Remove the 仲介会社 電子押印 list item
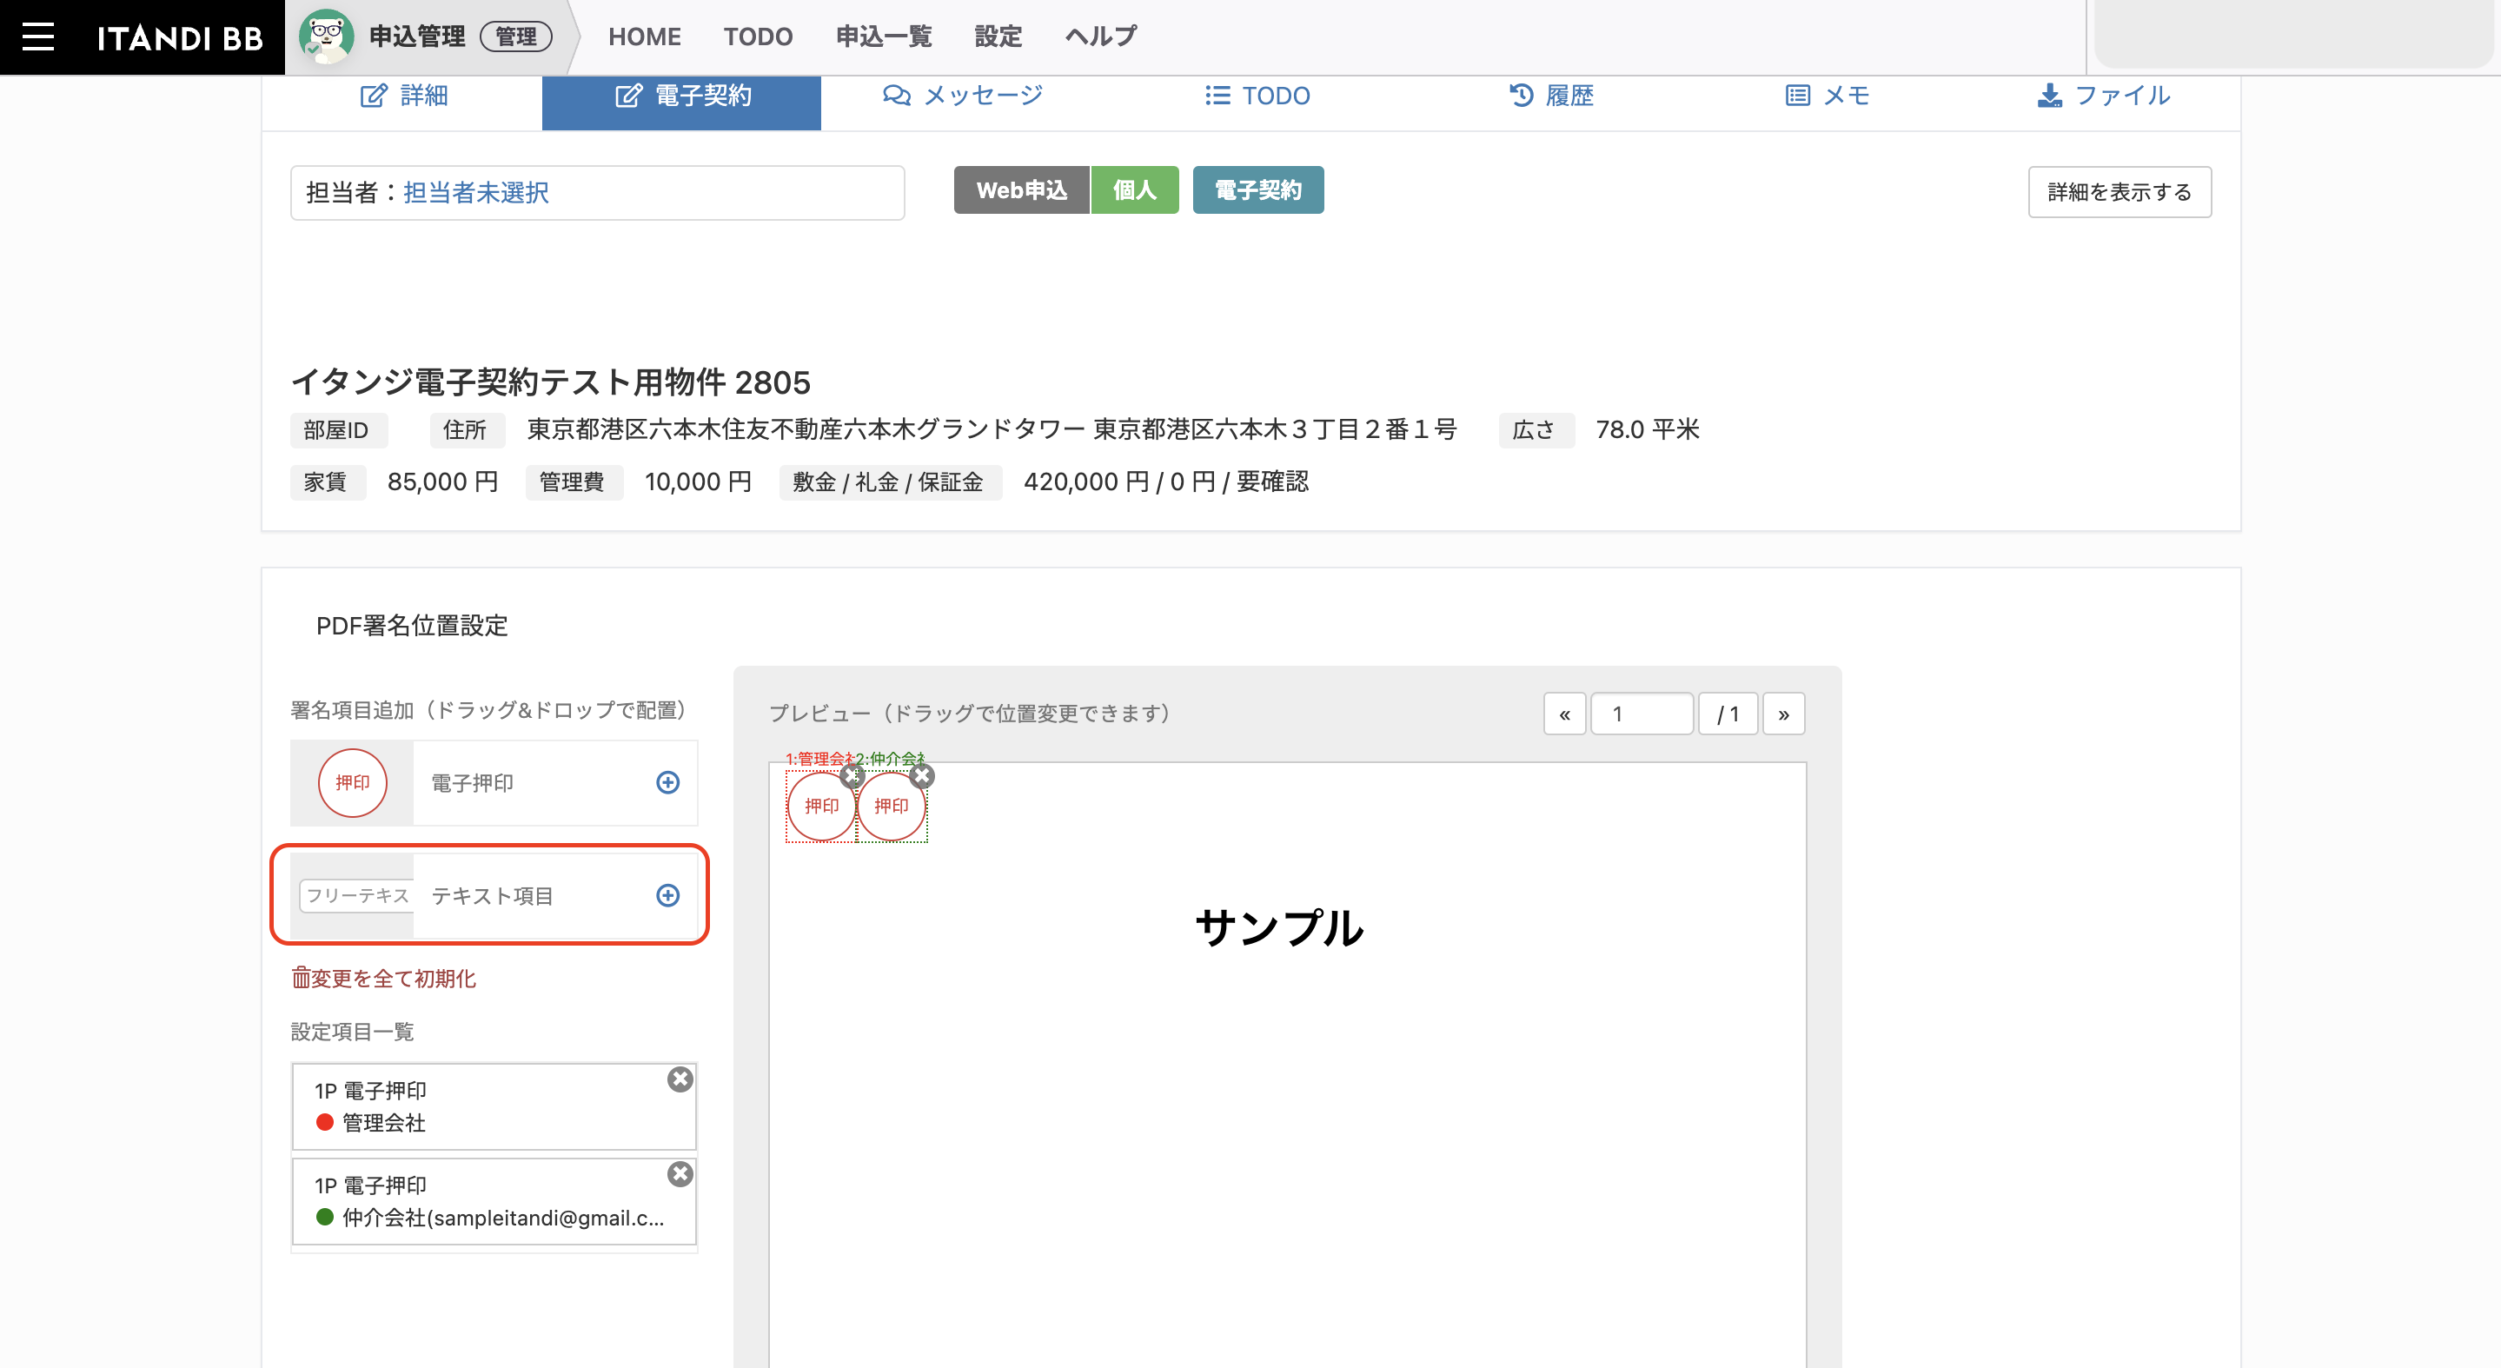2501x1368 pixels. (x=680, y=1175)
